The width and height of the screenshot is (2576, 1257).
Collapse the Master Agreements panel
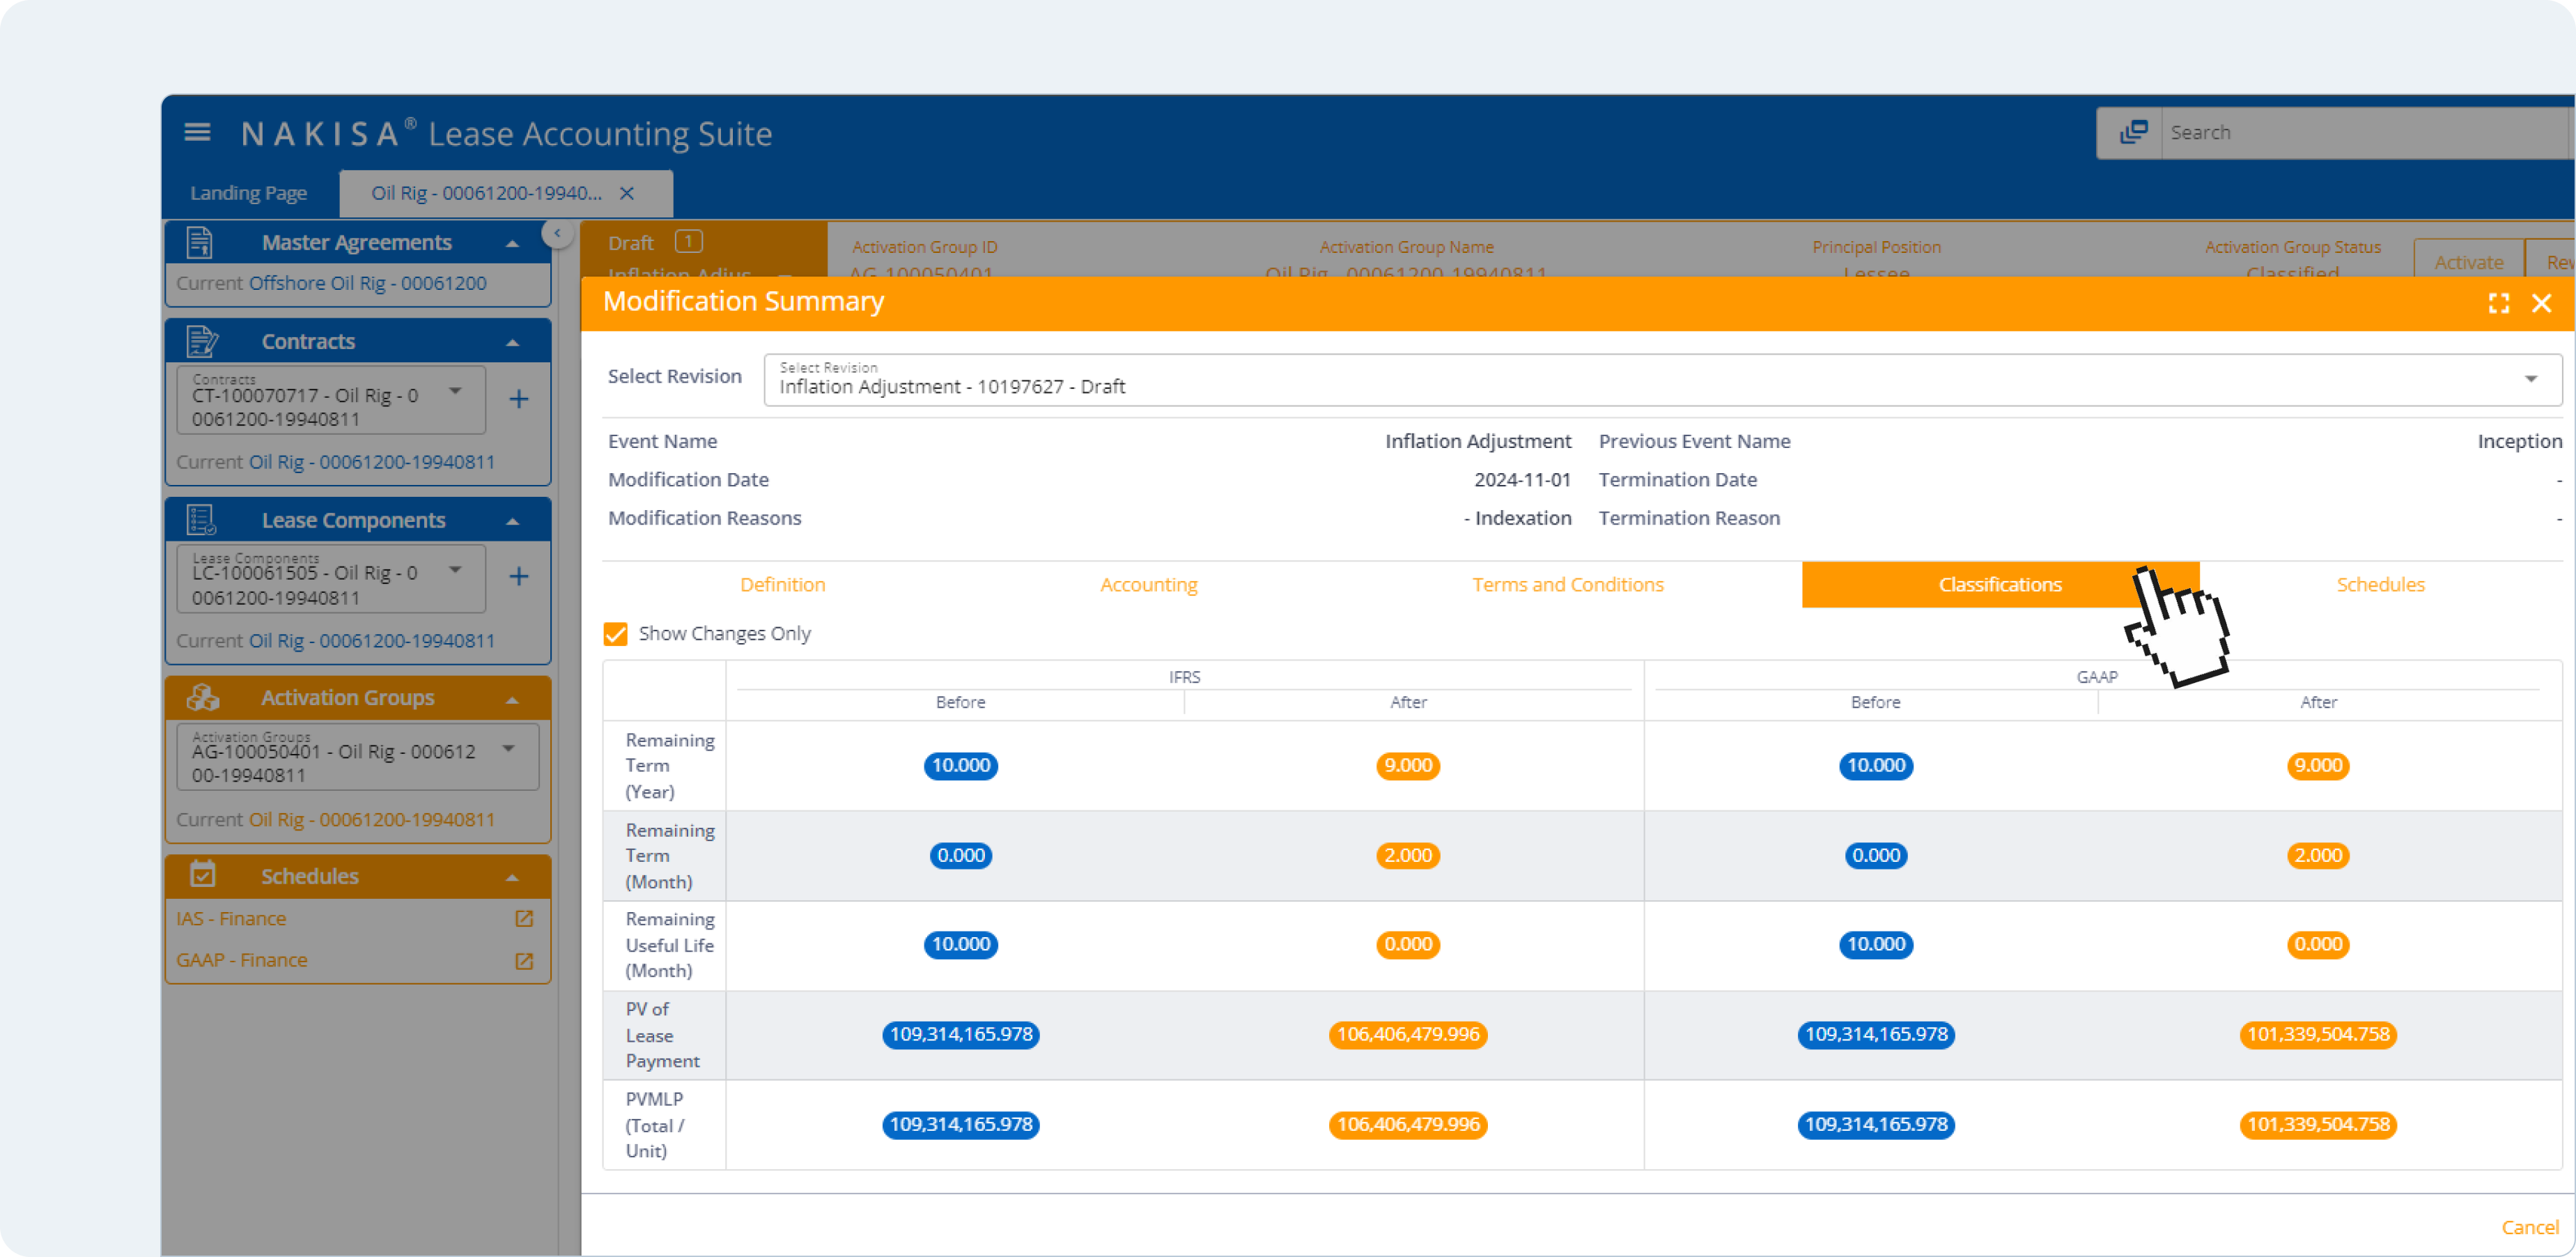click(512, 243)
